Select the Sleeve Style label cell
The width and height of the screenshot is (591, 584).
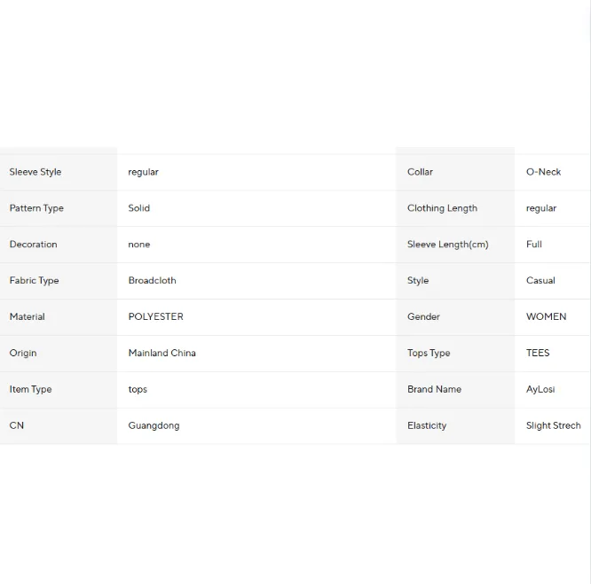coord(59,172)
